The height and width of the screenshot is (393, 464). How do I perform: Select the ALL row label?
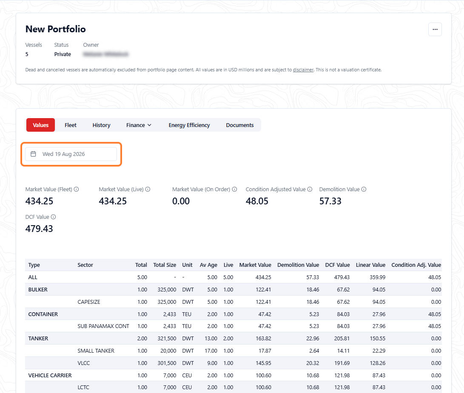click(33, 277)
